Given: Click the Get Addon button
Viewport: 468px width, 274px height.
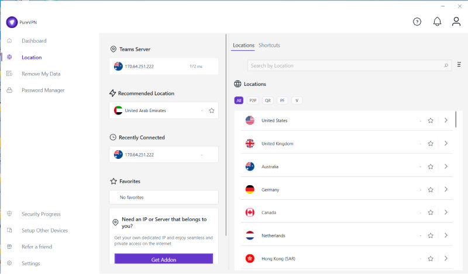Looking at the screenshot, I should point(164,259).
